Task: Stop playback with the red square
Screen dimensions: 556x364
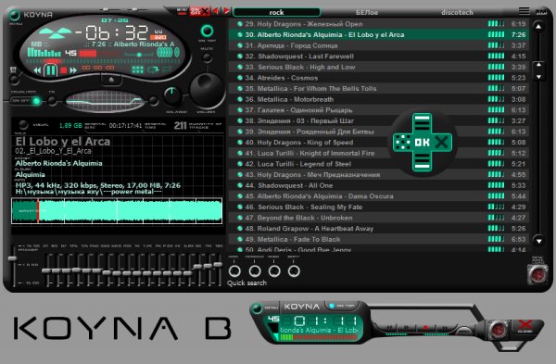Action: point(64,70)
